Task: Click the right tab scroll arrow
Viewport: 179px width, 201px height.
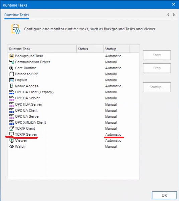Action: 174,15
